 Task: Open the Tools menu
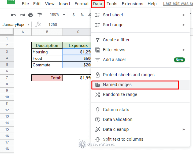pos(112,4)
